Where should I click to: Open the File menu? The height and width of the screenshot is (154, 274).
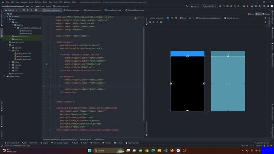[8, 2]
